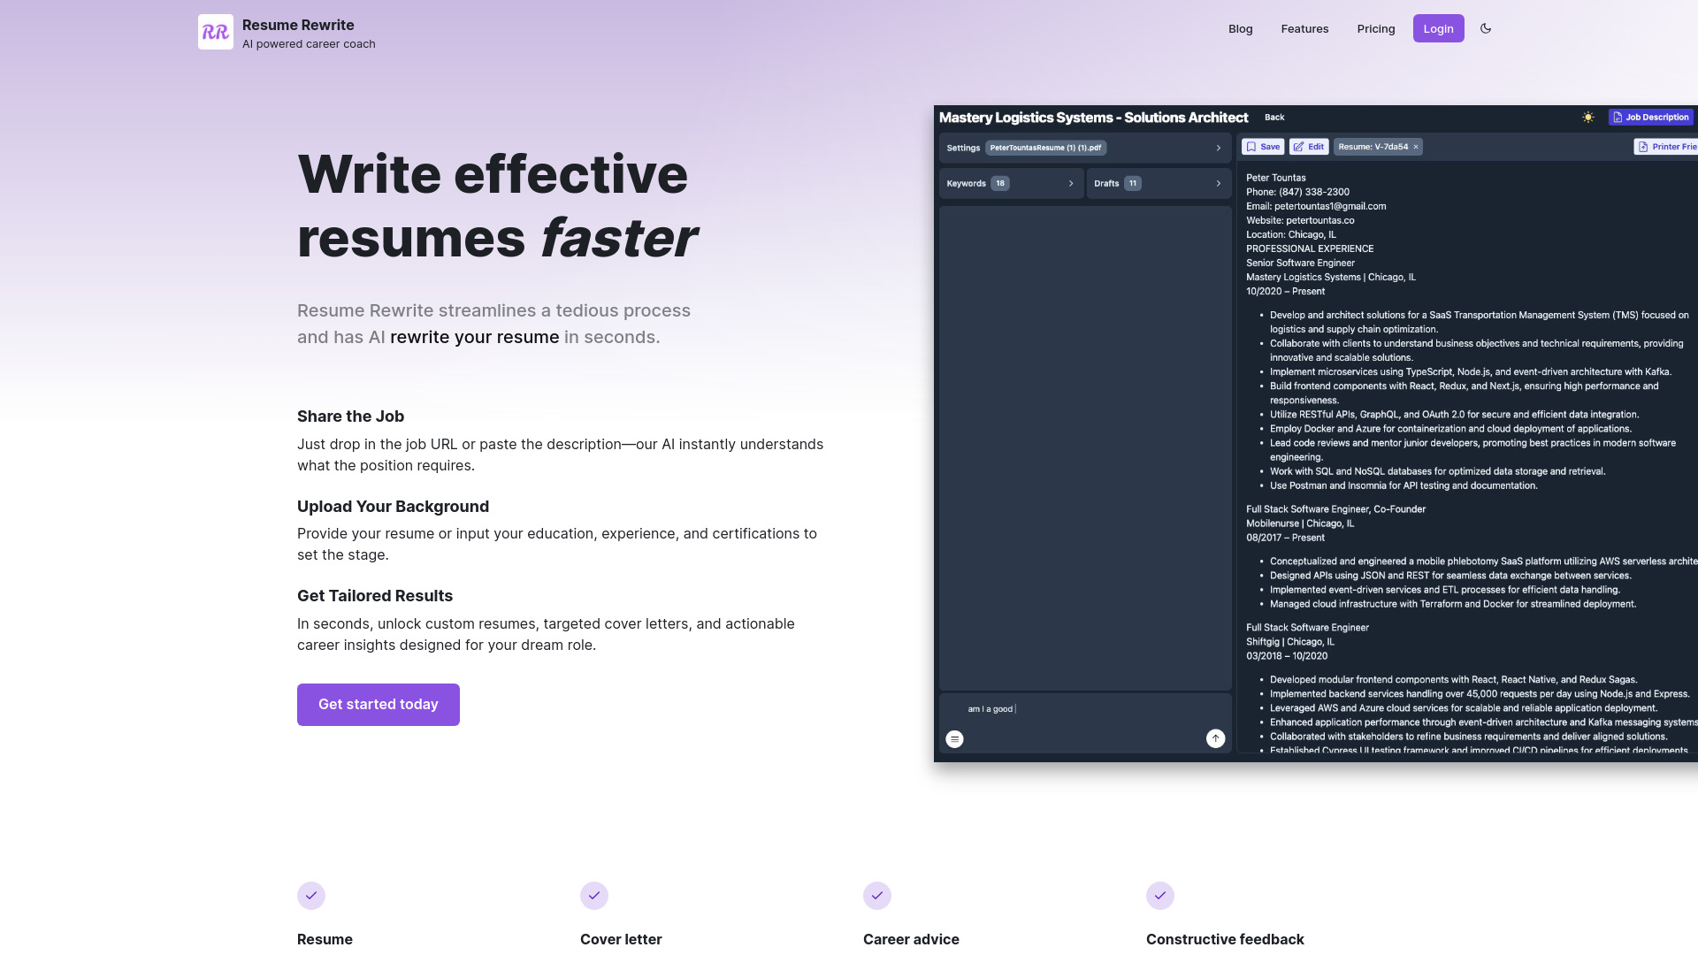The width and height of the screenshot is (1698, 955).
Task: Click the Login button
Action: (1438, 28)
